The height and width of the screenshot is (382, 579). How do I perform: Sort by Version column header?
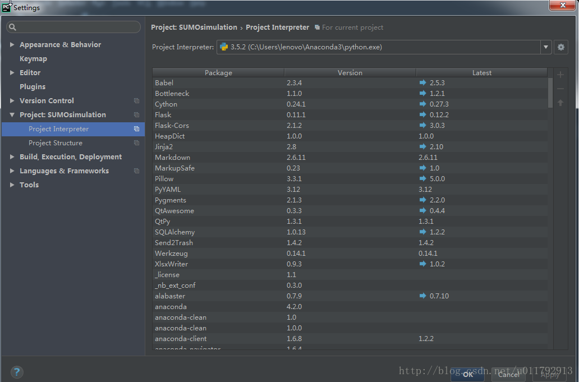pos(350,73)
